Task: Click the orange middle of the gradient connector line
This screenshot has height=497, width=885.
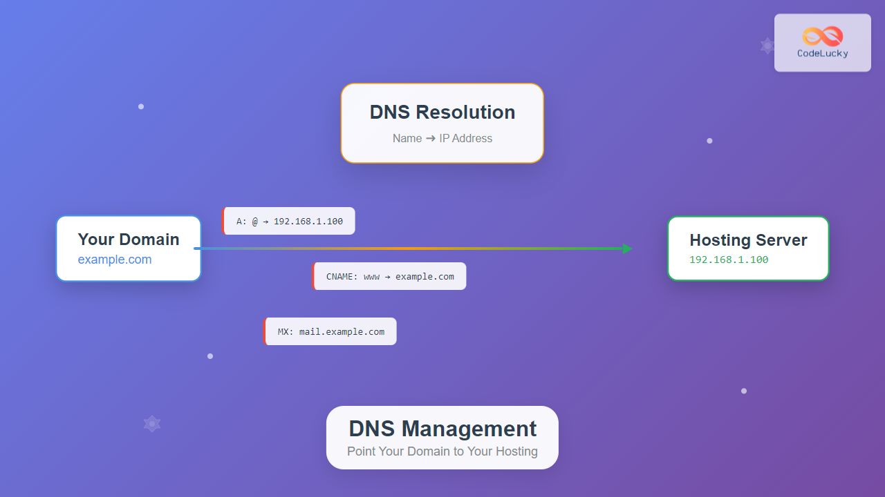Action: pyautogui.click(x=415, y=248)
